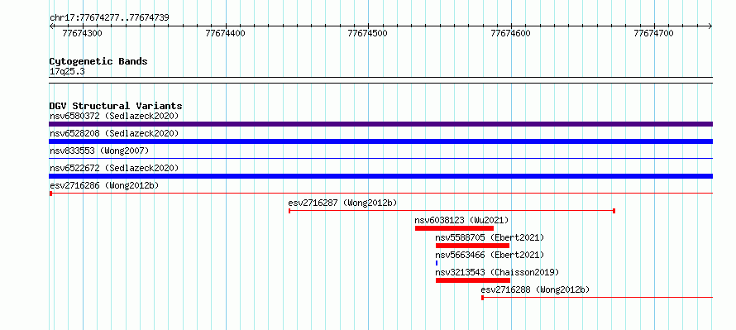The image size is (736, 330).
Task: Select the blue nsv6522672 variant bar
Action: click(x=380, y=176)
